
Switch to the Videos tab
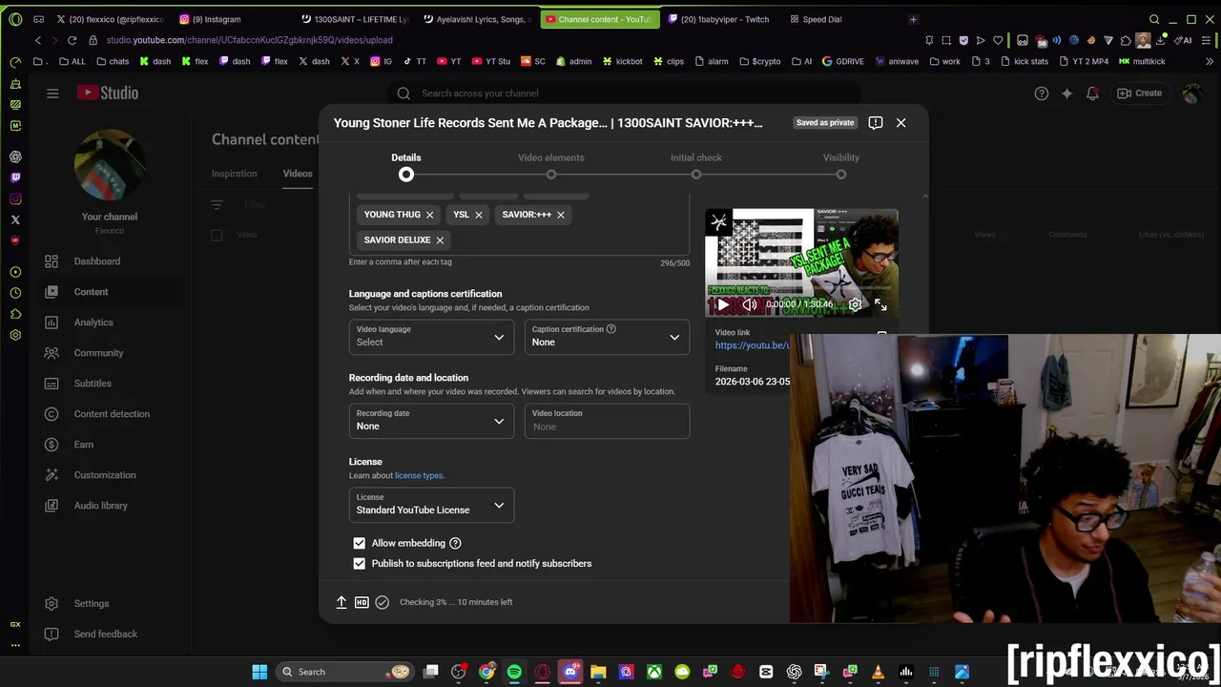298,174
